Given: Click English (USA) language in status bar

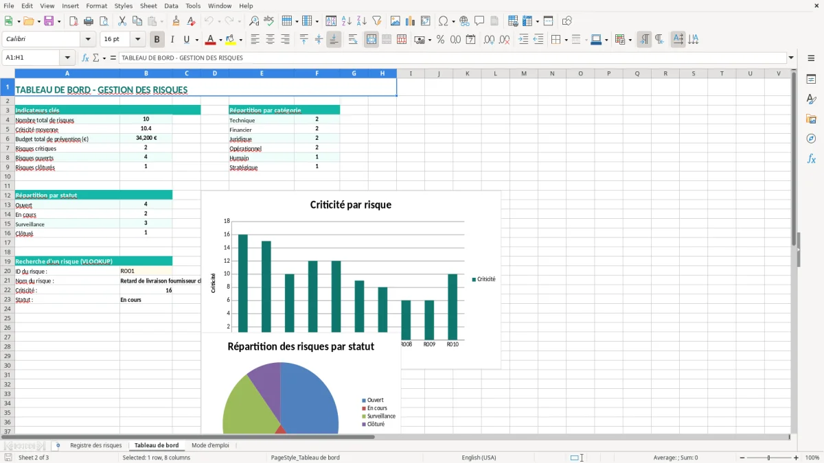Looking at the screenshot, I should click(x=479, y=458).
